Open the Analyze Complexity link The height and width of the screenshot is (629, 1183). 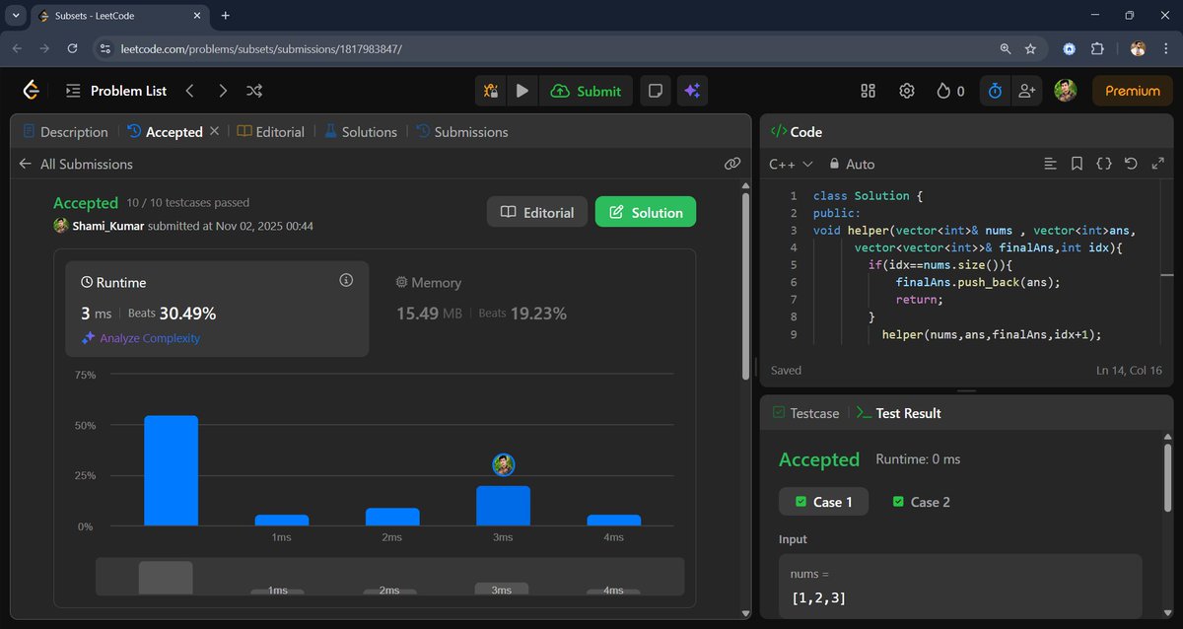(149, 336)
